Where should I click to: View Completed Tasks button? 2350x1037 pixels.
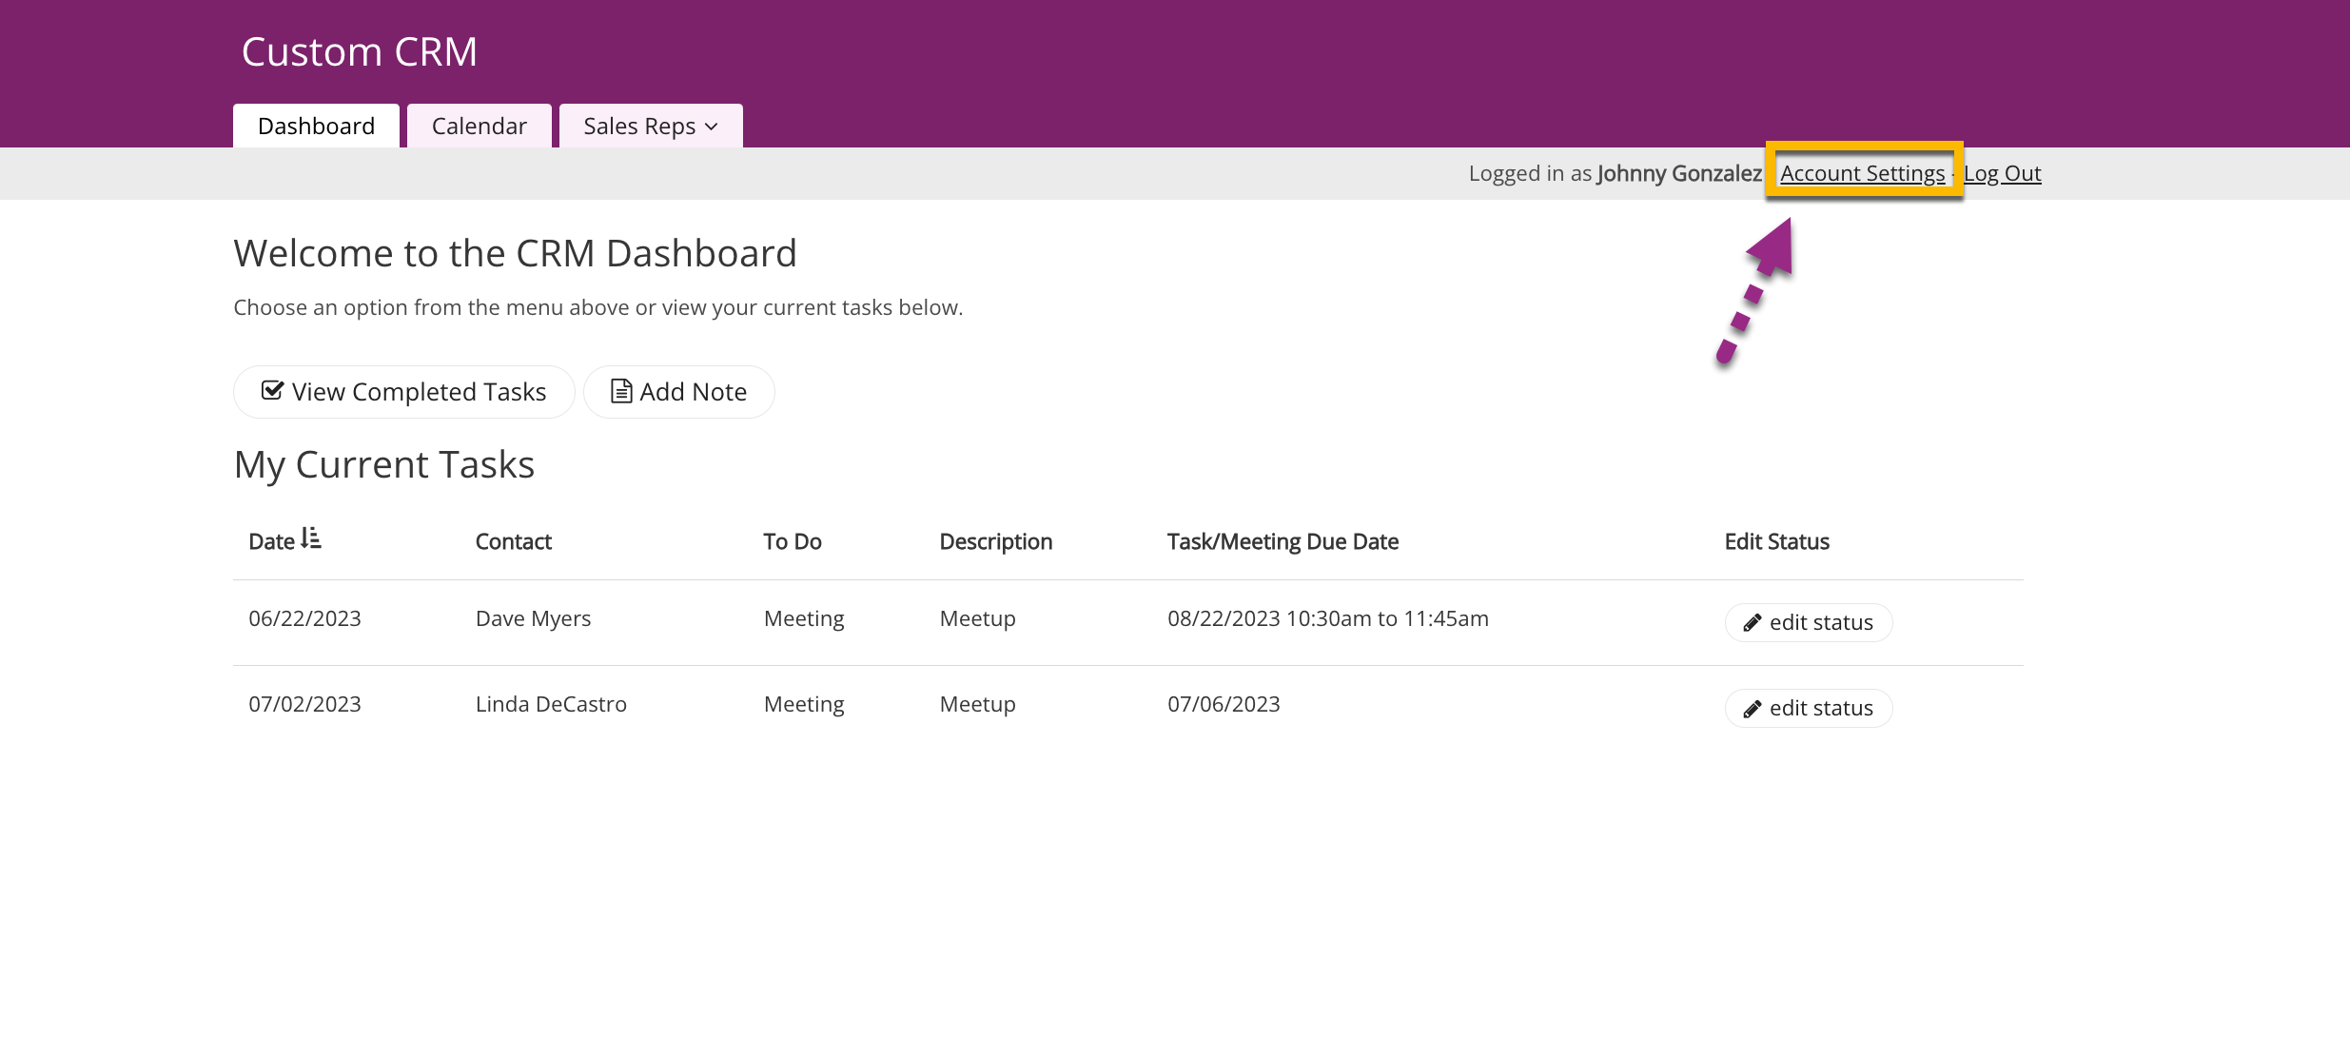pyautogui.click(x=404, y=392)
